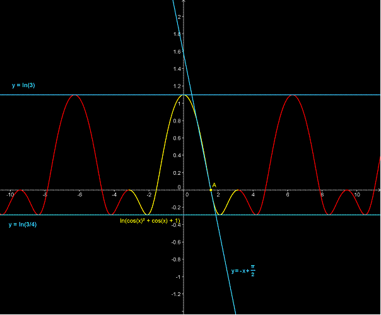This screenshot has height=315, width=381.
Task: Click the x-axis tick label 4
Action: click(x=253, y=195)
